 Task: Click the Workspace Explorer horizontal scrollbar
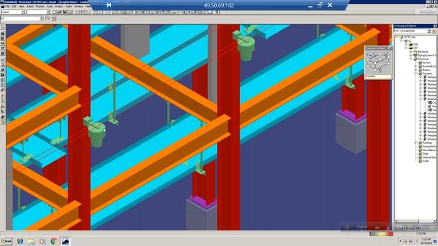(x=415, y=221)
